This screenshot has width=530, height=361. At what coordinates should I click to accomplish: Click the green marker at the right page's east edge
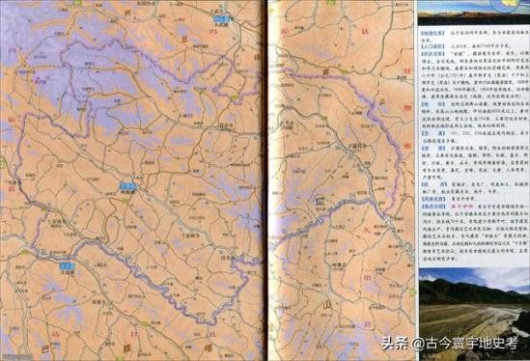point(412,292)
